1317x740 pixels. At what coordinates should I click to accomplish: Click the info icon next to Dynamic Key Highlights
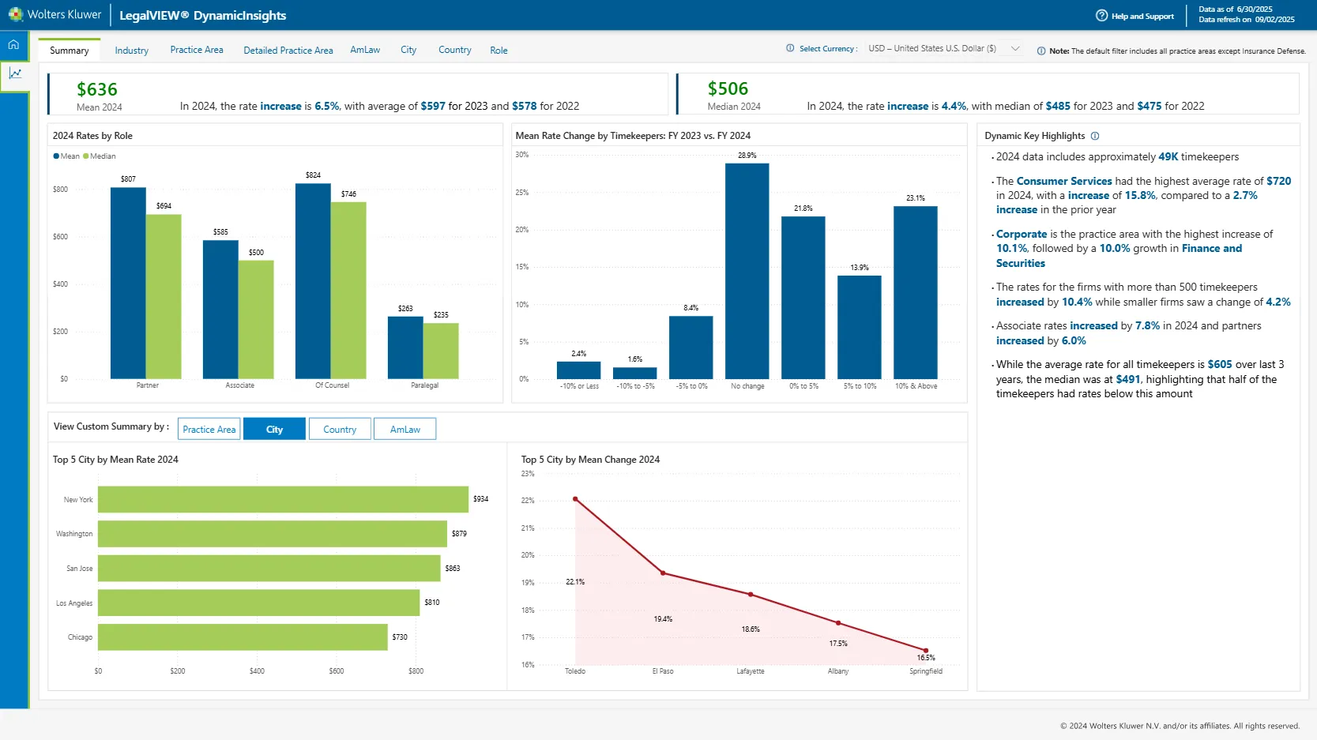click(x=1095, y=136)
